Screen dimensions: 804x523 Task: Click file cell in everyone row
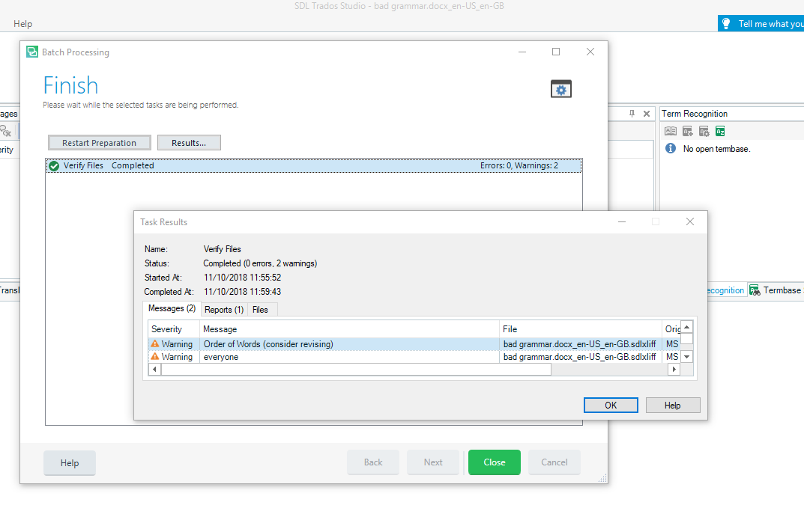579,357
